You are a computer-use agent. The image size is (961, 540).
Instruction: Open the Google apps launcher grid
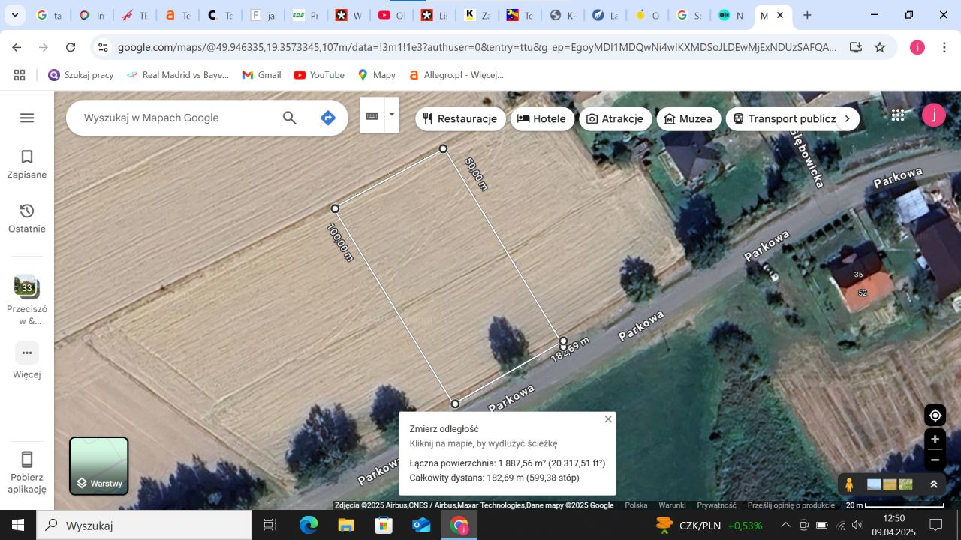[x=897, y=115]
